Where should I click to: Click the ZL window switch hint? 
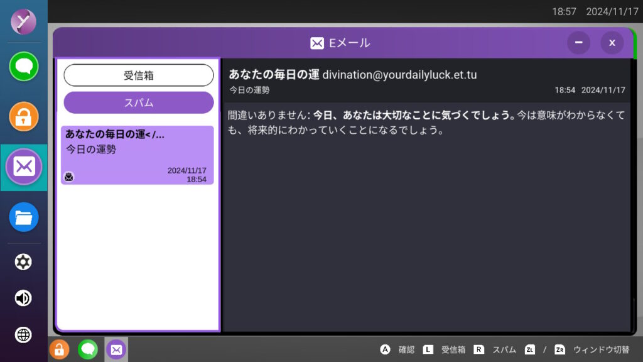tap(530, 349)
